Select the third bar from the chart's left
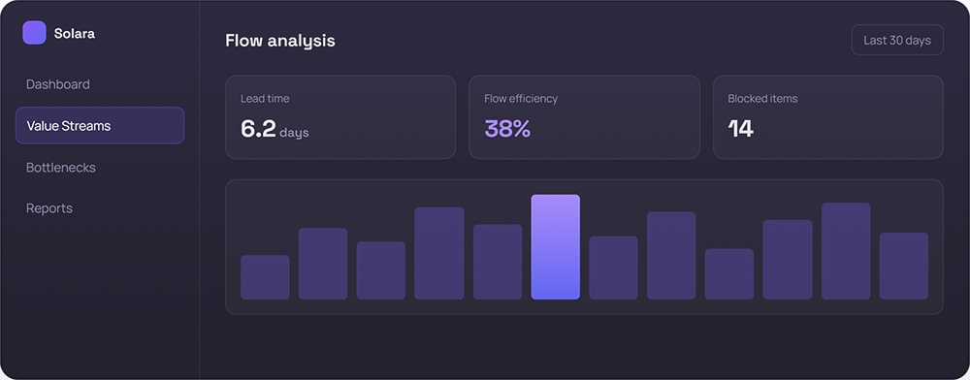Image resolution: width=970 pixels, height=380 pixels. tap(381, 270)
